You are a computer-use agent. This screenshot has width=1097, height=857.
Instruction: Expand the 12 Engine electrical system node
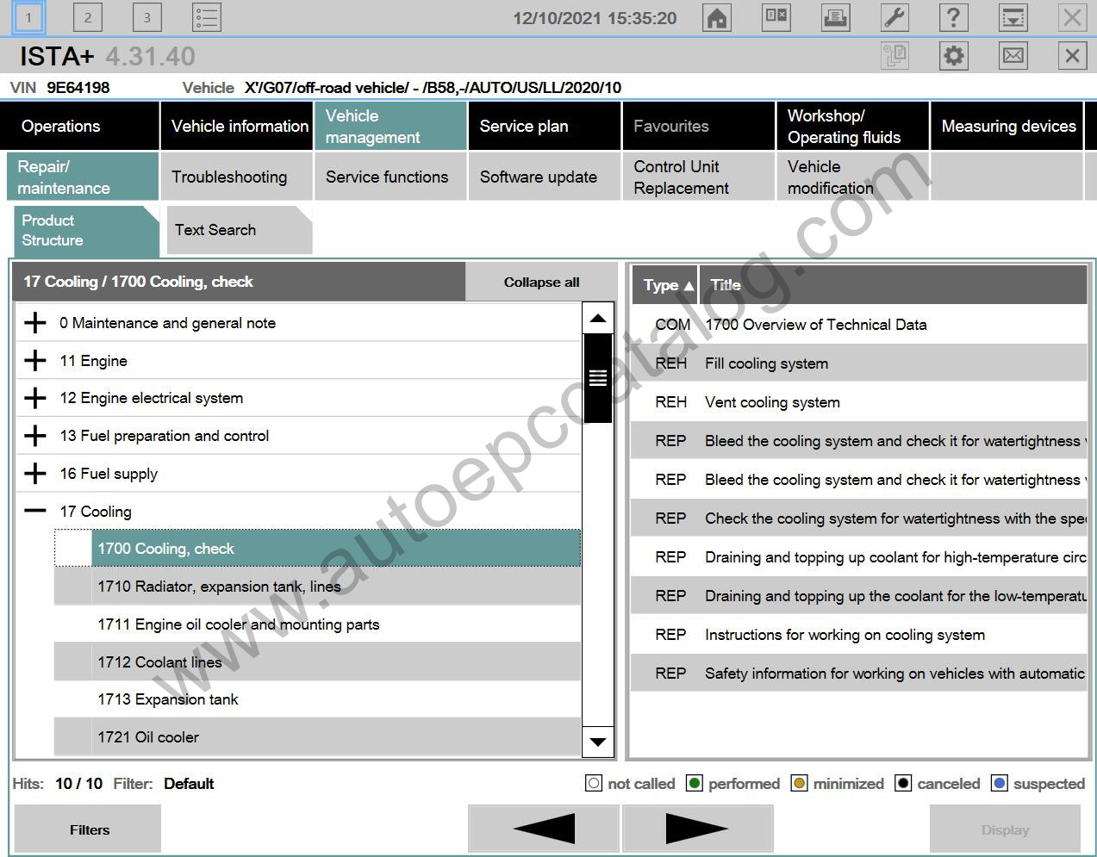click(x=35, y=398)
